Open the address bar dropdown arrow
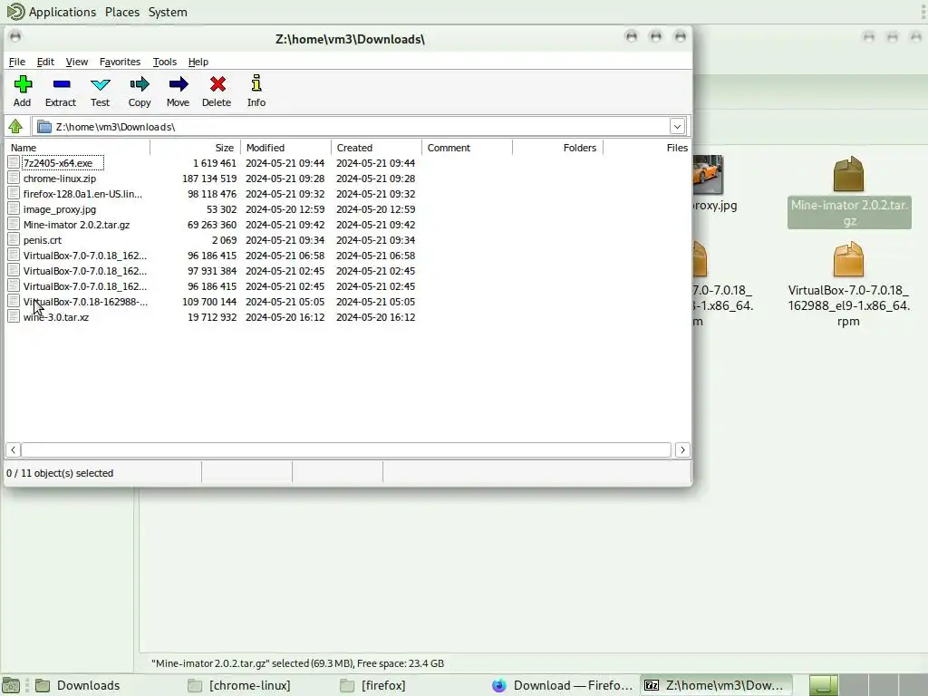 coord(677,126)
